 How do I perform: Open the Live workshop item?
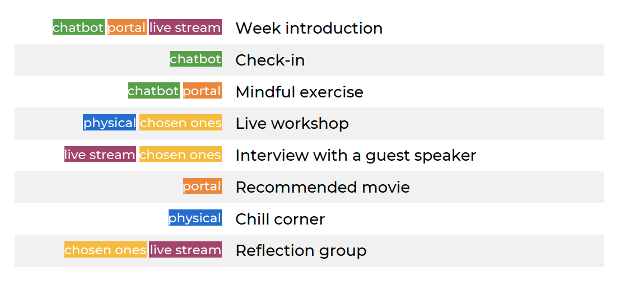point(292,123)
